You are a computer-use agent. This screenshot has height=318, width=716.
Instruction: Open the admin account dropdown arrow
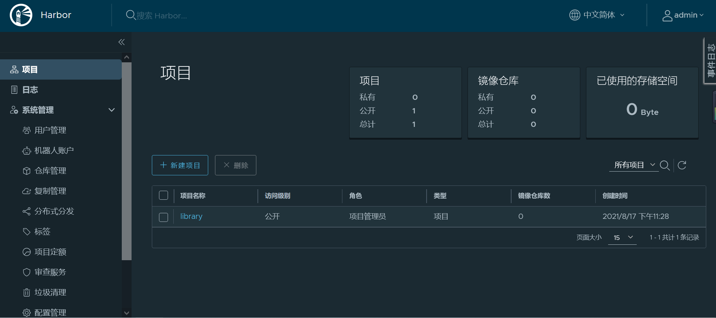coord(701,15)
